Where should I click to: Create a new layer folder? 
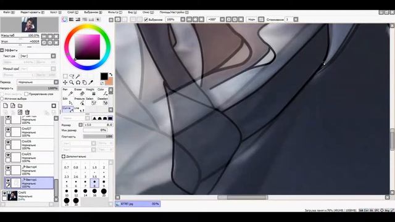tap(20, 105)
